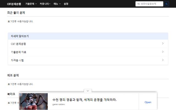Click the 체크 문제 heading

point(13,75)
